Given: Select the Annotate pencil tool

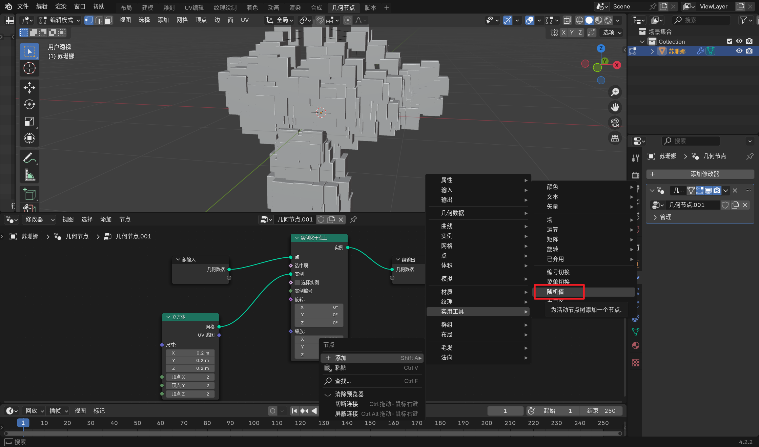Looking at the screenshot, I should tap(29, 158).
